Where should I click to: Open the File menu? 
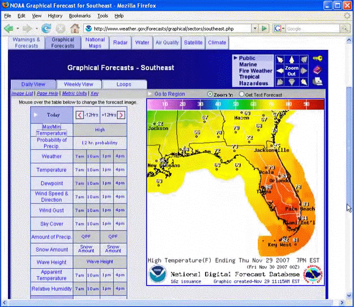click(x=7, y=16)
